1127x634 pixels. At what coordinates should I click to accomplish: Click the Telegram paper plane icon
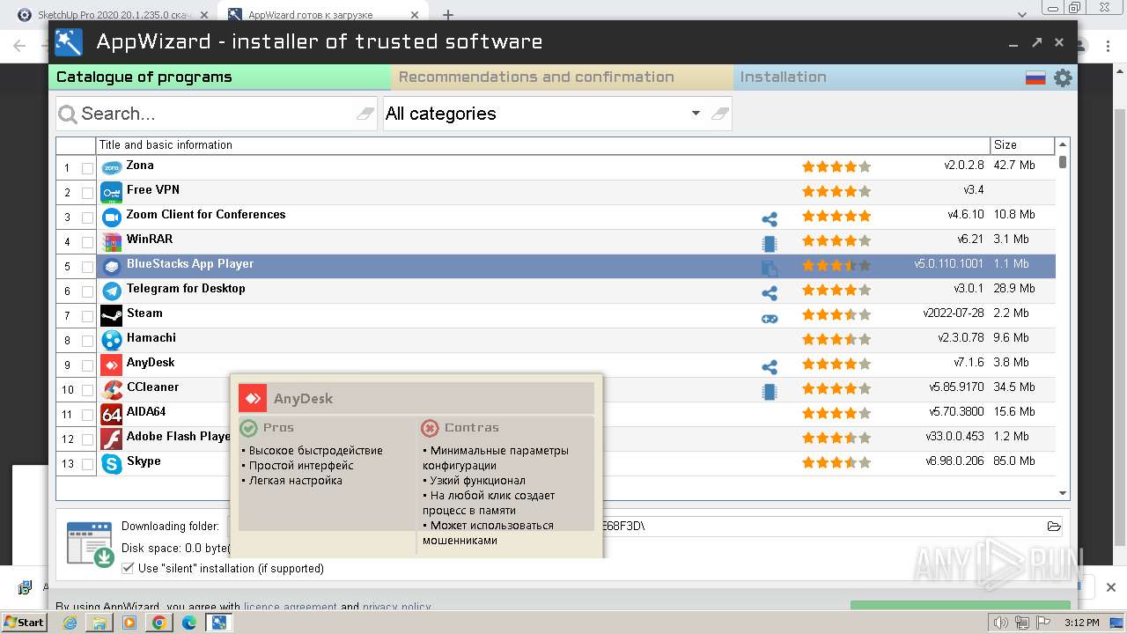tap(112, 291)
